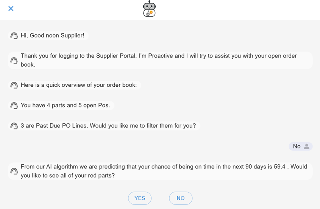Click agent avatar beside 'Hi, Good noon Supplier!'
320x209 pixels.
coord(14,36)
